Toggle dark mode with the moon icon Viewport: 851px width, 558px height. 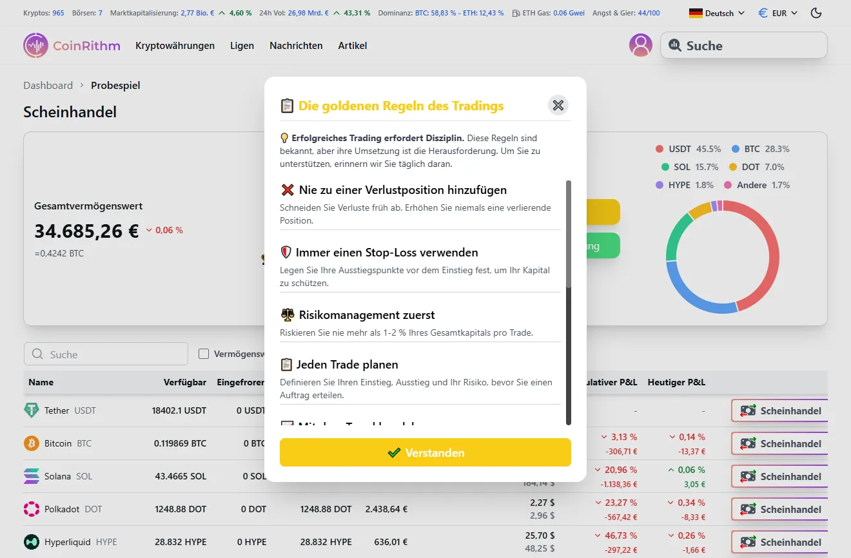[816, 12]
